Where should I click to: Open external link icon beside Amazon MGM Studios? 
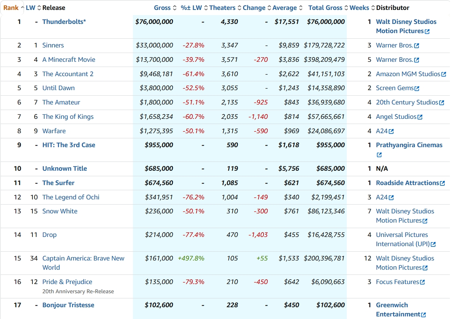(444, 75)
